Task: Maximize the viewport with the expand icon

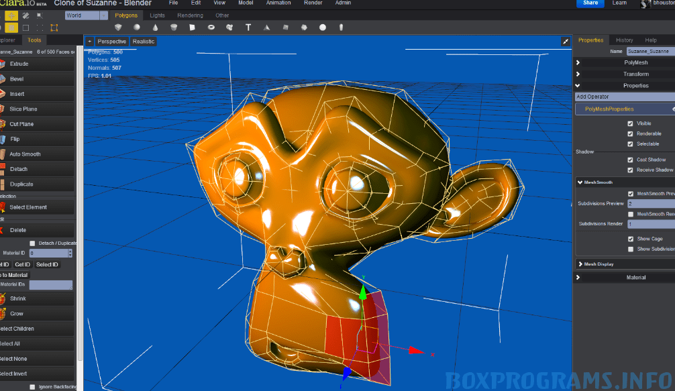Action: (565, 42)
